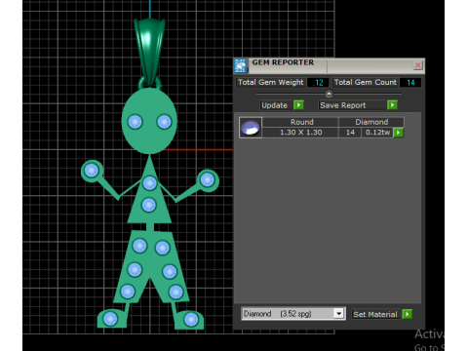Select the gem on the right foot
Screen dimensions: 468x351
click(x=191, y=320)
